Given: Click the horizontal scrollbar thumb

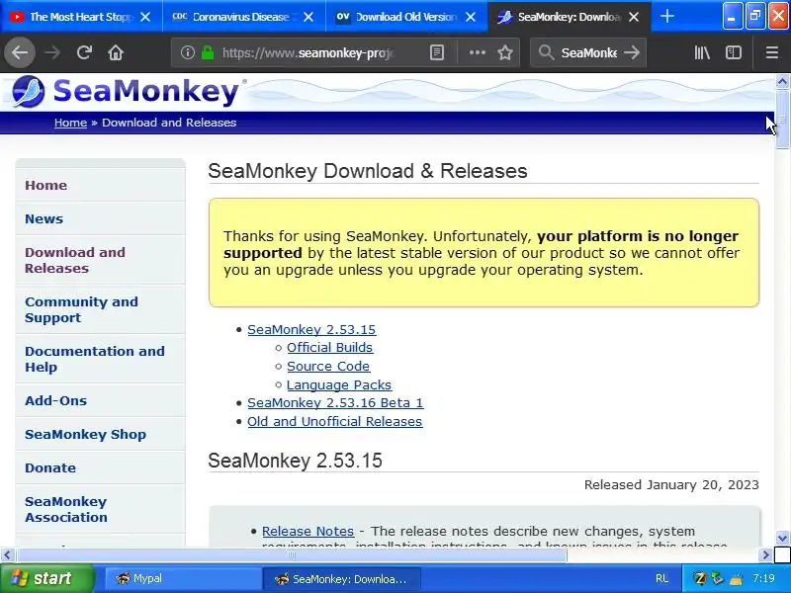Looking at the screenshot, I should pos(292,555).
